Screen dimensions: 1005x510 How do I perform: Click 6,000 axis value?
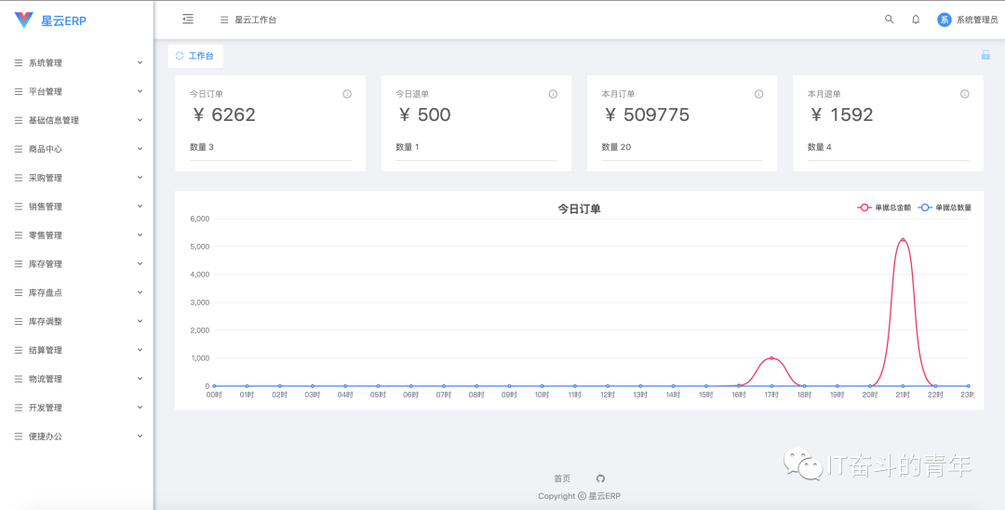point(200,219)
